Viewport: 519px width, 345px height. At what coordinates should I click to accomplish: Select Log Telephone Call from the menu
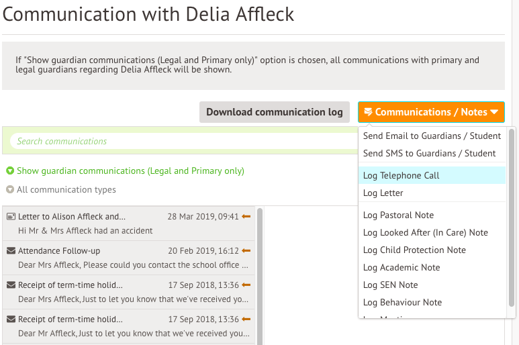[x=401, y=176]
